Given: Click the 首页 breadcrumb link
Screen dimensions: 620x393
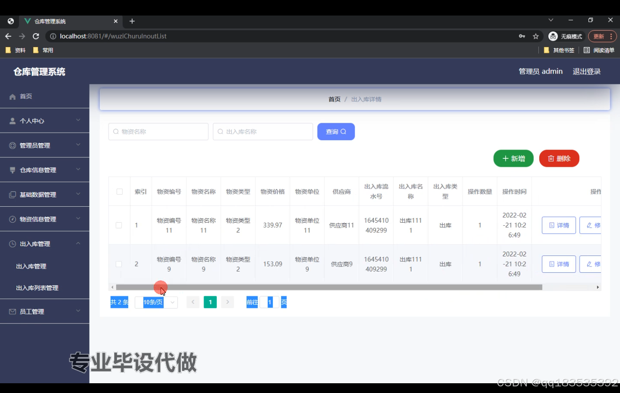Looking at the screenshot, I should (334, 99).
